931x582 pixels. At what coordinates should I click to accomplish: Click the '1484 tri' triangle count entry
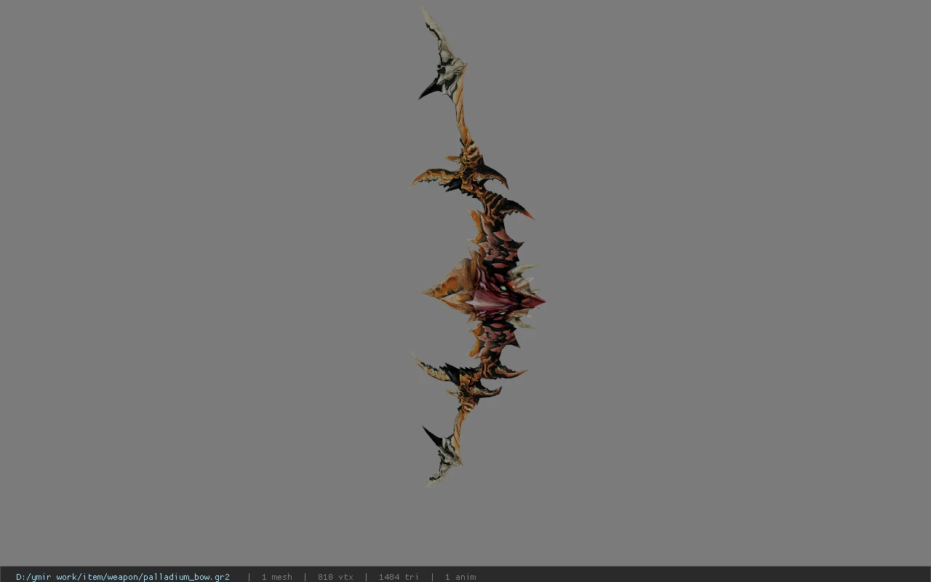(399, 577)
